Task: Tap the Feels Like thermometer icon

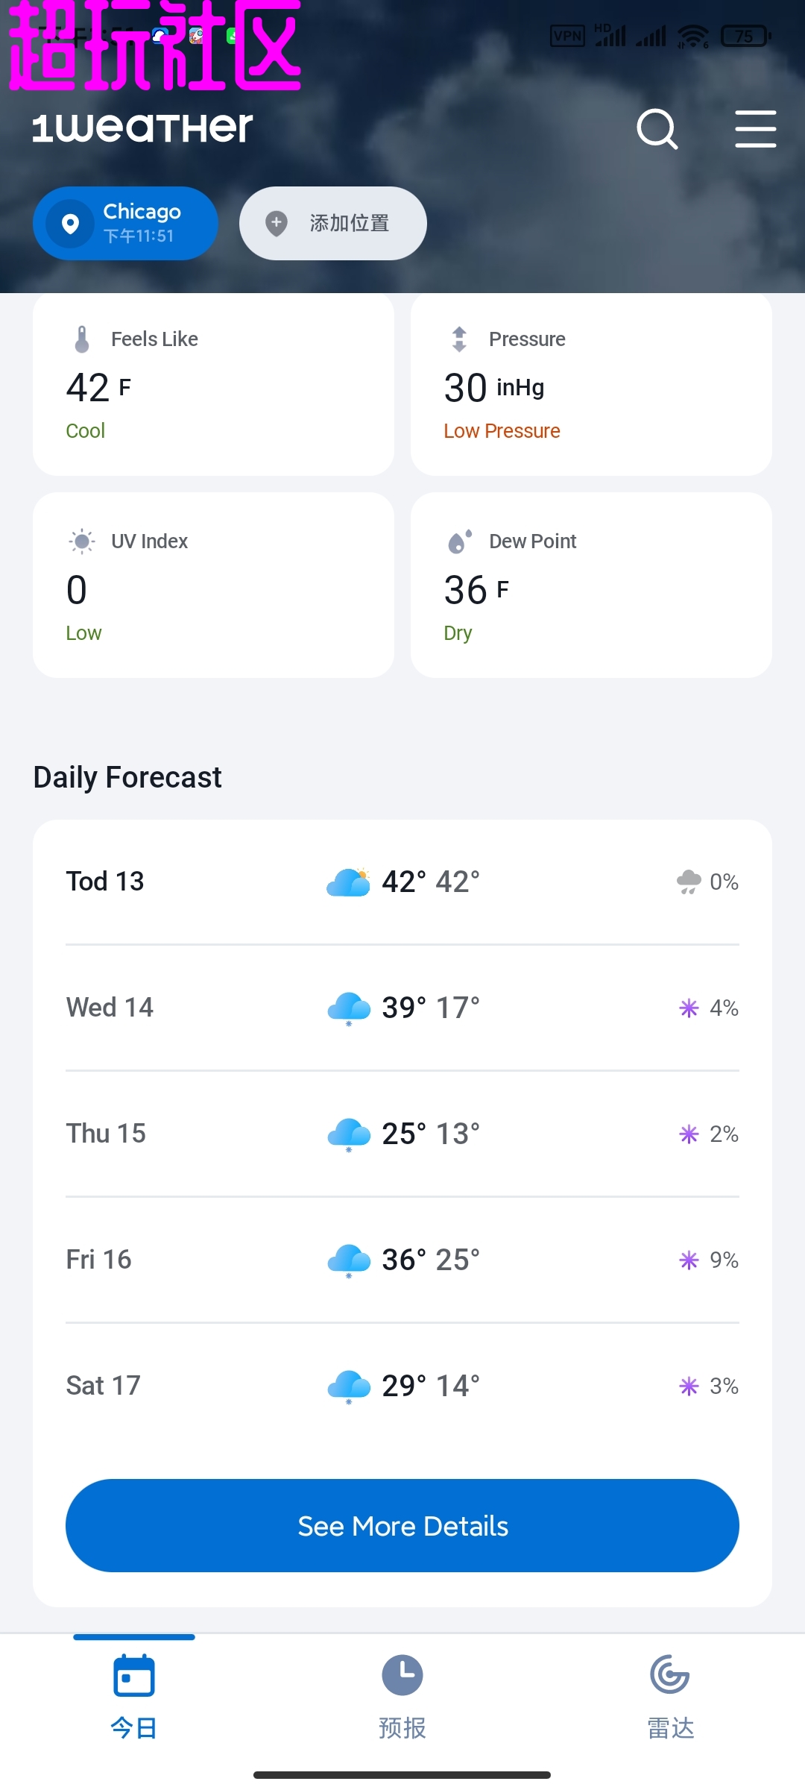Action: pyautogui.click(x=82, y=339)
